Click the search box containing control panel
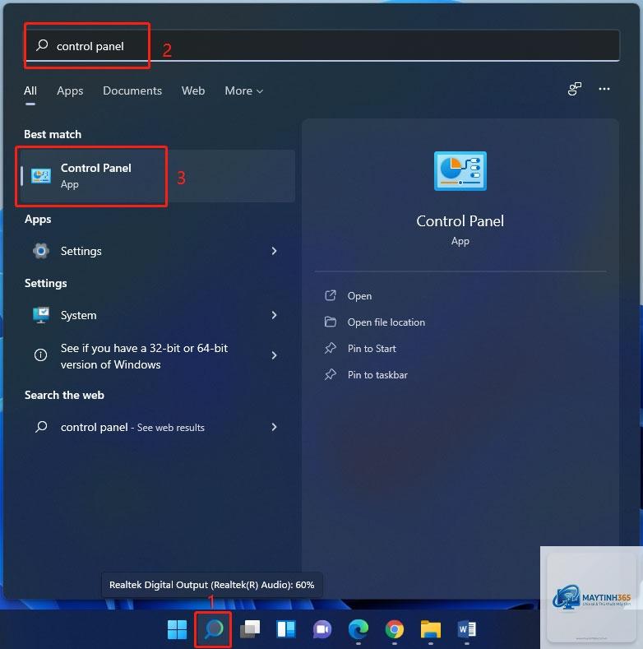Screen dimensions: 643x649 click(x=322, y=45)
